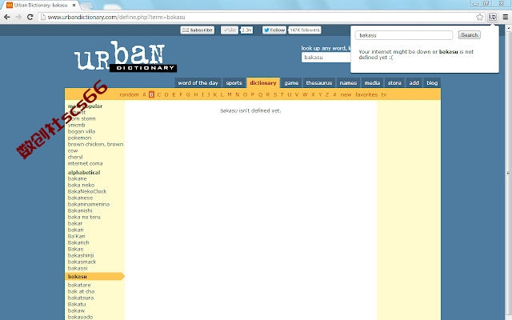Select the dictionary tab
512x320 pixels.
tap(263, 83)
